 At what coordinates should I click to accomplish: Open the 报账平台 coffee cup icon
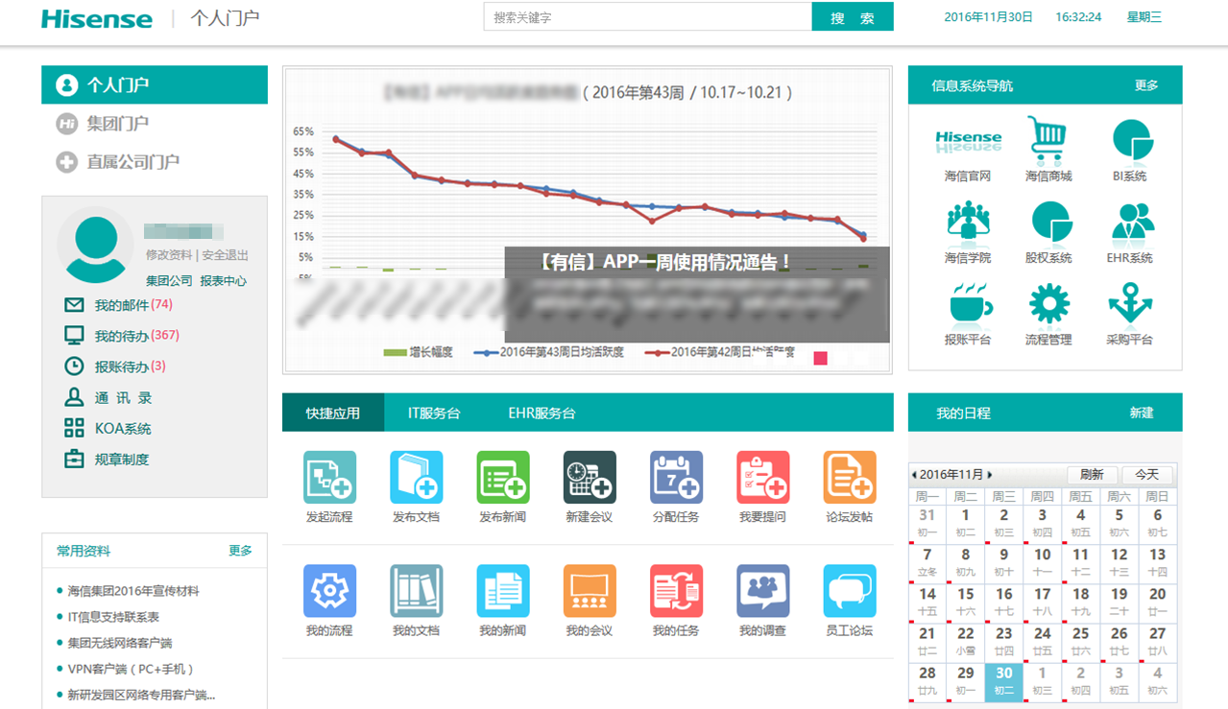pos(968,305)
